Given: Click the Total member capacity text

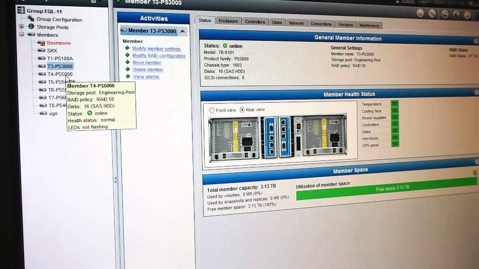Looking at the screenshot, I should pos(241,188).
